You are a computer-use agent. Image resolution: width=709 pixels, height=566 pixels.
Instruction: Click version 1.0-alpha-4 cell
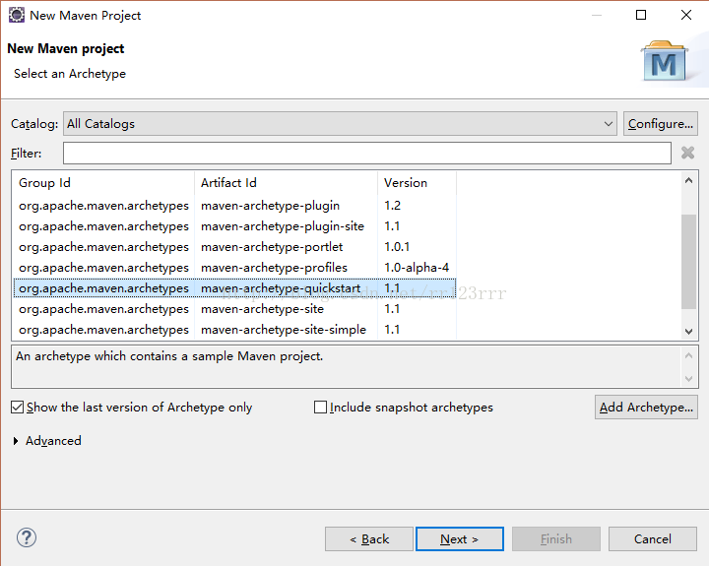[417, 268]
